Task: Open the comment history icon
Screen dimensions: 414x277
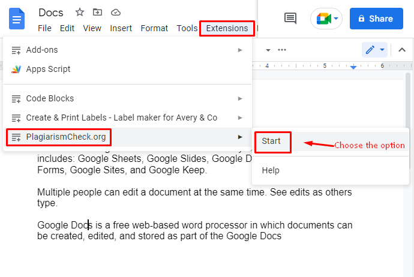Action: (x=290, y=19)
